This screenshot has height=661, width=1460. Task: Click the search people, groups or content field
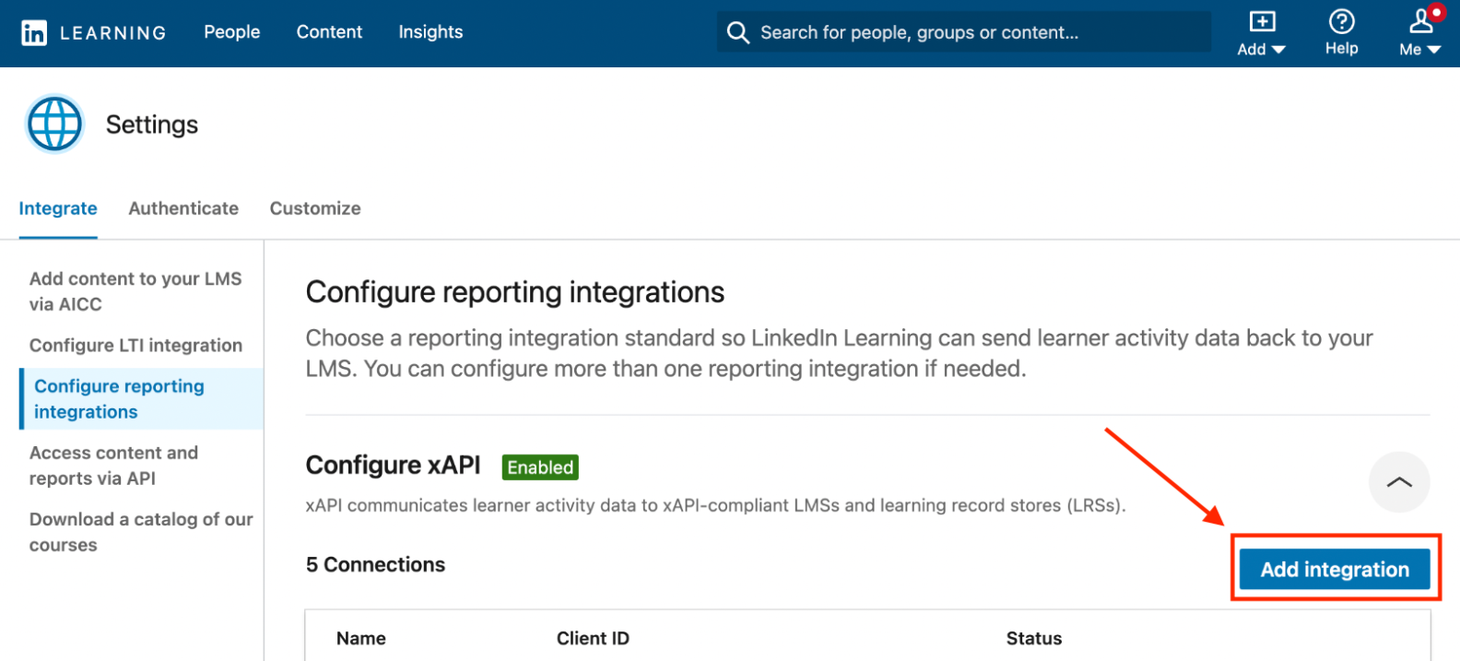point(963,32)
